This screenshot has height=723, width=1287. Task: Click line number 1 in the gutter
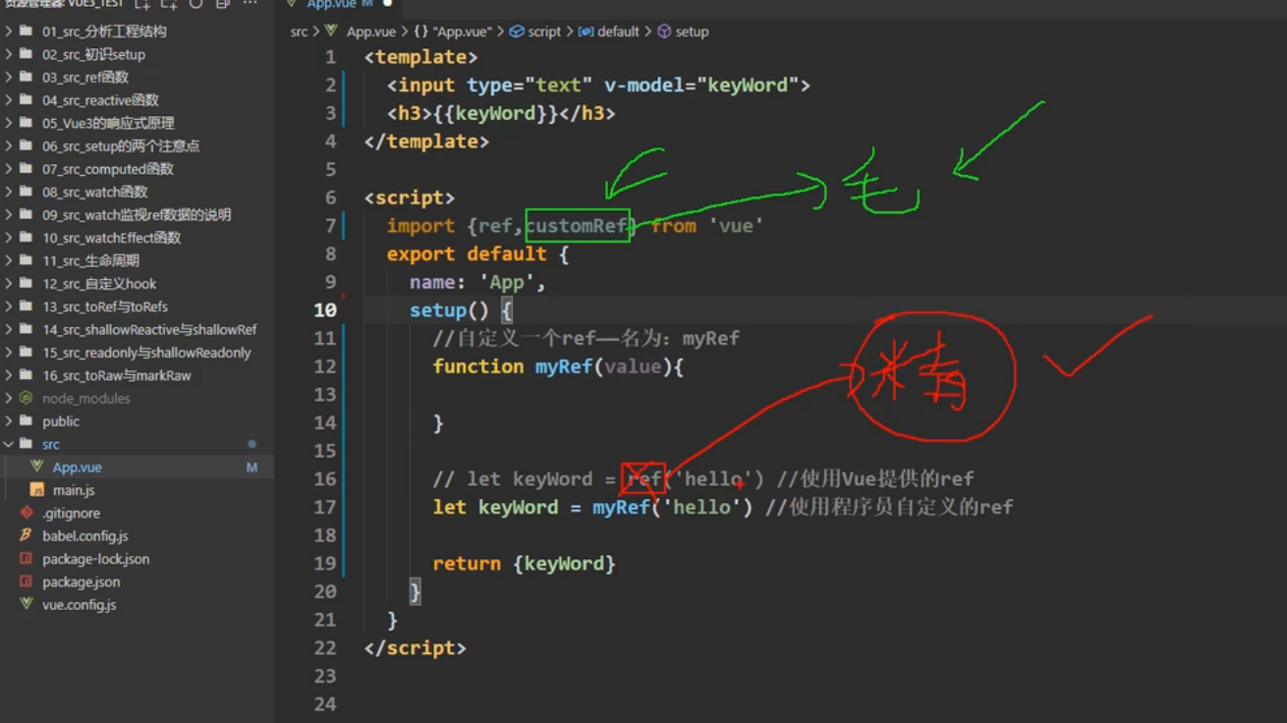pos(330,57)
